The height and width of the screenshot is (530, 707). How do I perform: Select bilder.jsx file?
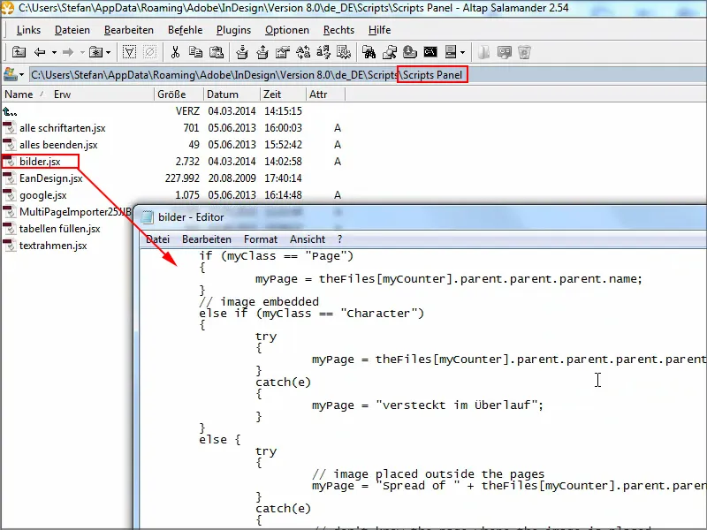pos(40,162)
